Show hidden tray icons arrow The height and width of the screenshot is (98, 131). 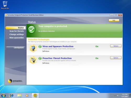tap(112, 96)
